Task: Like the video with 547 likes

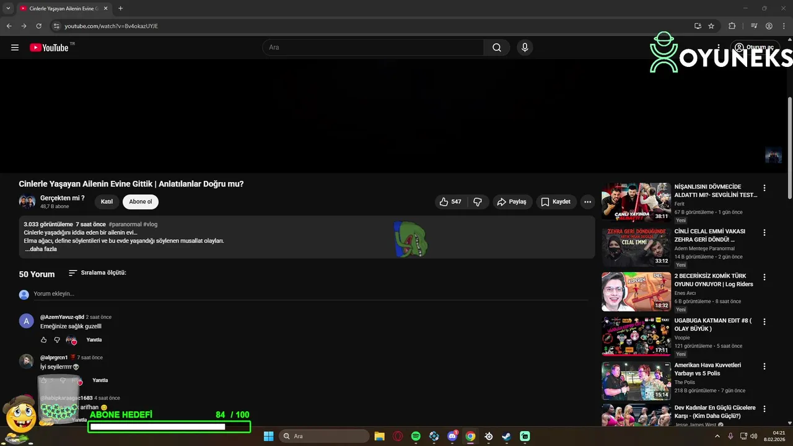Action: (450, 202)
